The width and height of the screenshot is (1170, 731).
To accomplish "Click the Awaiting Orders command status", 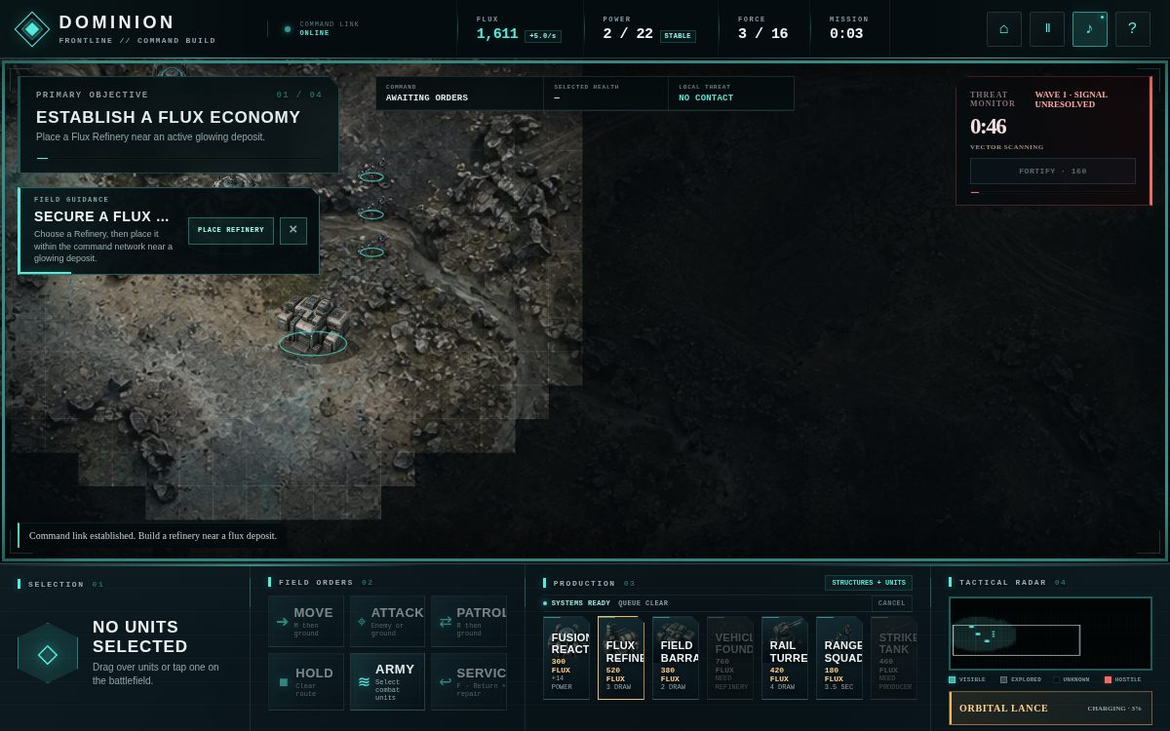I will (x=427, y=97).
